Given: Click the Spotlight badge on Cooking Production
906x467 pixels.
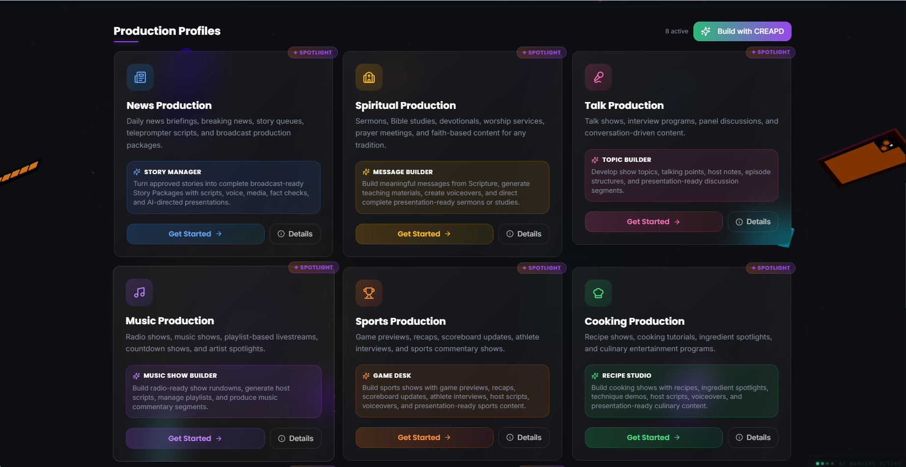Looking at the screenshot, I should [x=770, y=268].
